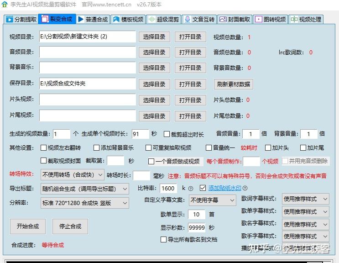Click the 超级混剪 waveform icon
Viewport: 339px width, 263px height.
(x=151, y=19)
